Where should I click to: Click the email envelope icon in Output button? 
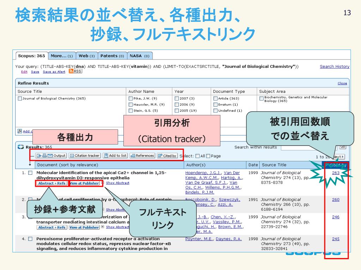click(x=50, y=156)
